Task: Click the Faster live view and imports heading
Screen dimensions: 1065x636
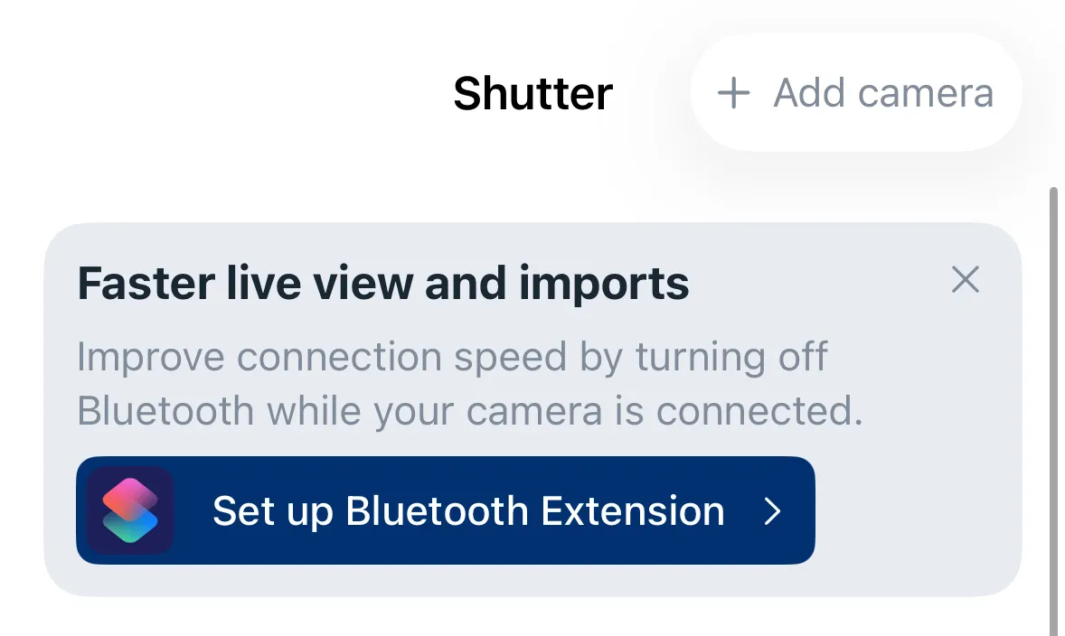Action: tap(382, 283)
